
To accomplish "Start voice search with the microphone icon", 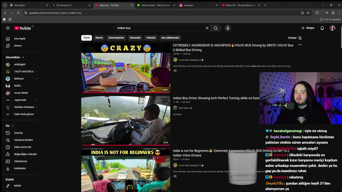I will [228, 28].
